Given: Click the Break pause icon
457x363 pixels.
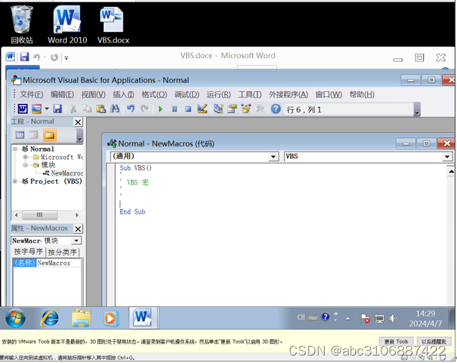Looking at the screenshot, I should (x=174, y=109).
